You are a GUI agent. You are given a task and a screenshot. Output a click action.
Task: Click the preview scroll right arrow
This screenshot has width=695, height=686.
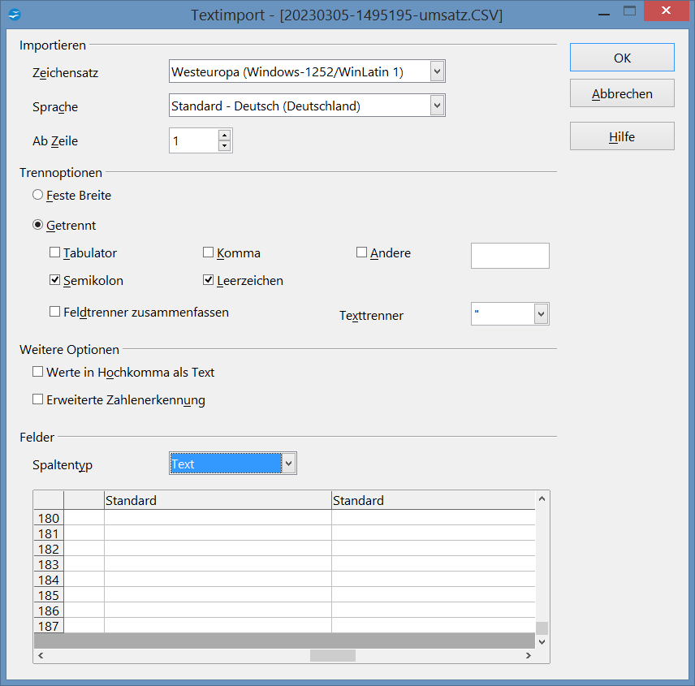(528, 655)
